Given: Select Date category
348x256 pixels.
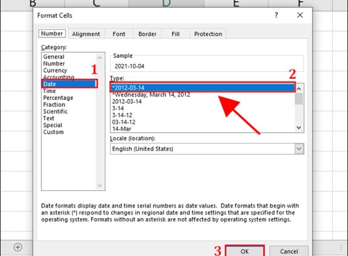Looking at the screenshot, I should coord(69,84).
